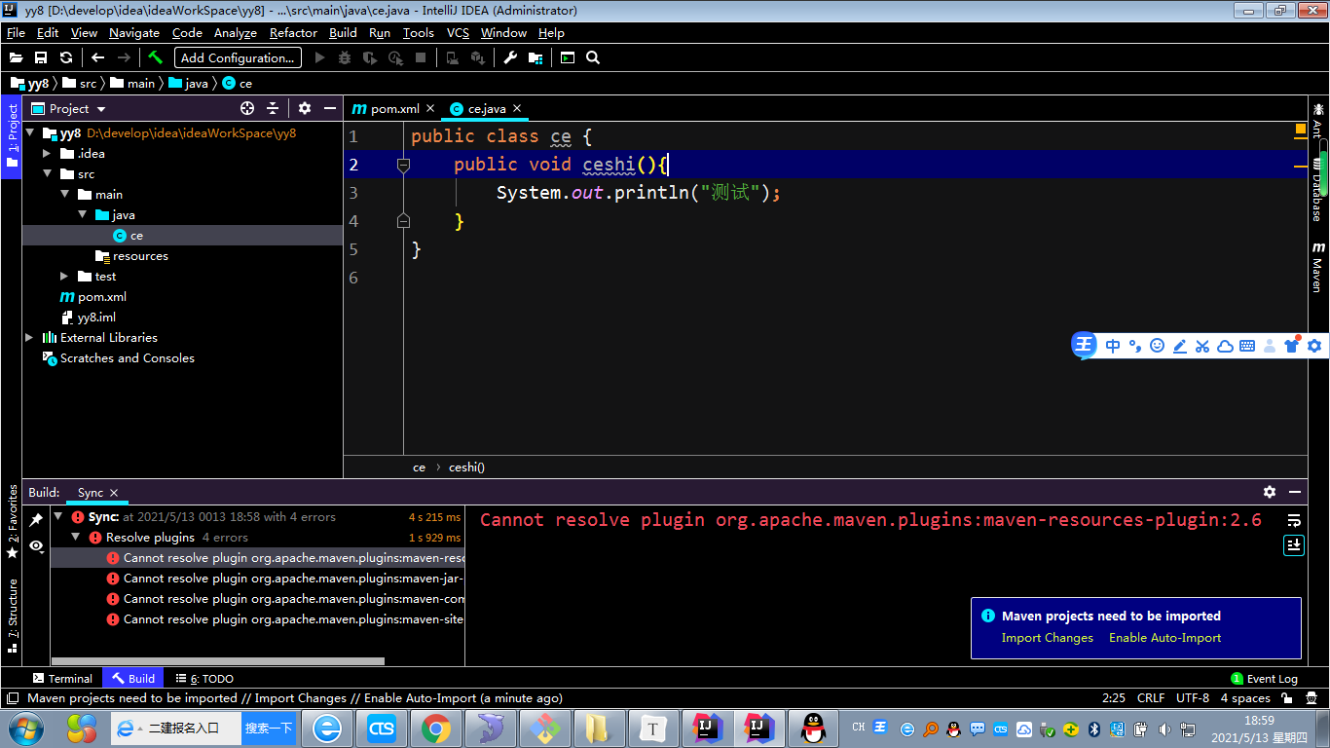Click the UTF-8 encoding status widget
This screenshot has height=748, width=1330.
coord(1193,698)
